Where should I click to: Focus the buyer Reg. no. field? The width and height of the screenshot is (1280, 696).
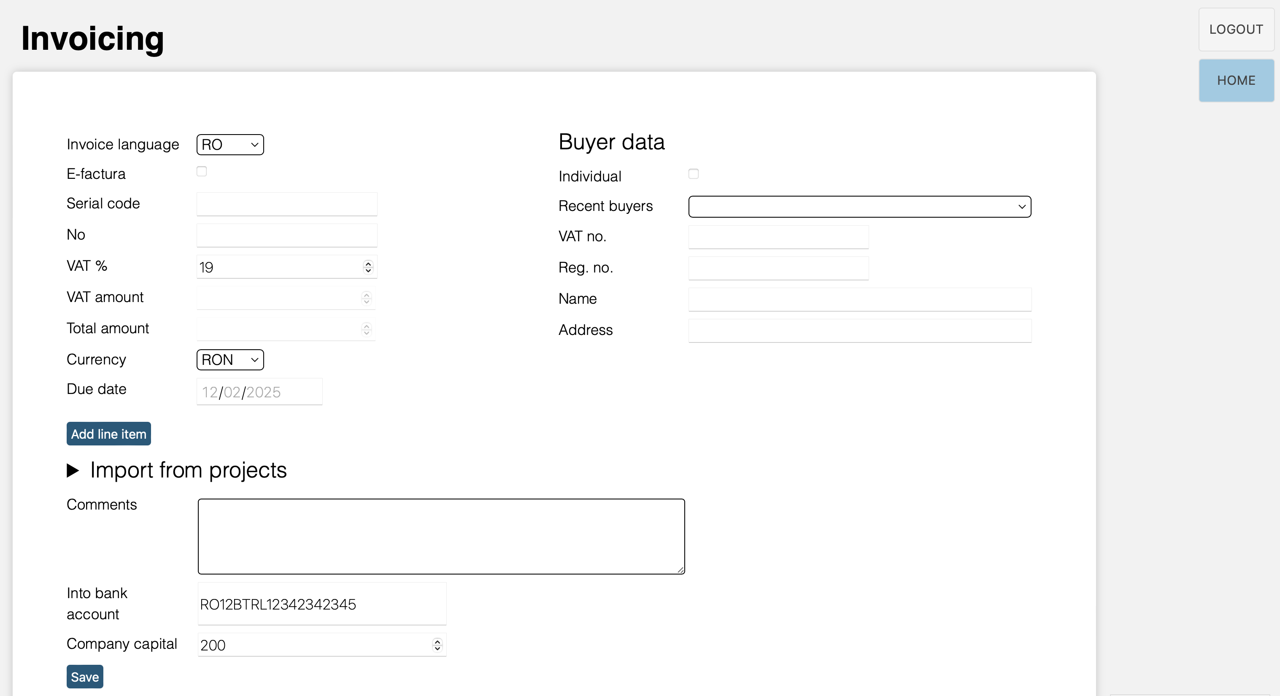tap(779, 268)
